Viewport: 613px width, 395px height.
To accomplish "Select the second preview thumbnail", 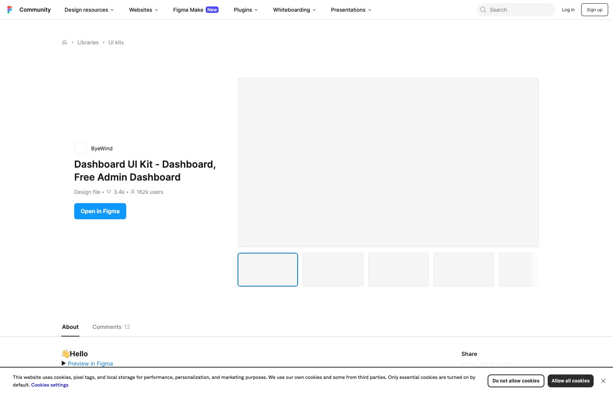I will coord(333,269).
